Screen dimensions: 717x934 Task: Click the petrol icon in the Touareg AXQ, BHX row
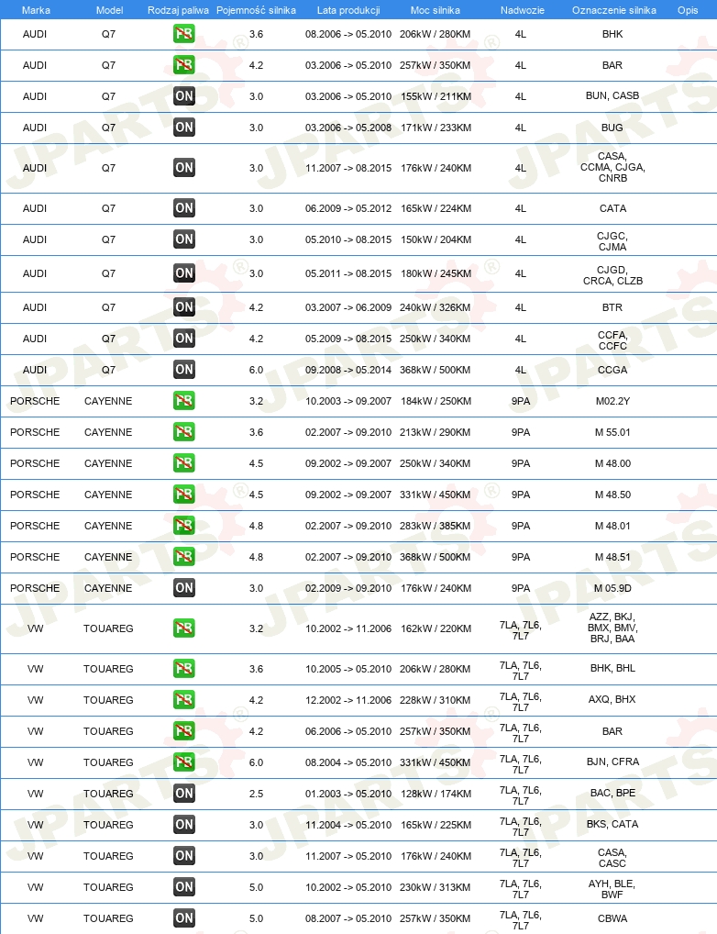coord(184,699)
